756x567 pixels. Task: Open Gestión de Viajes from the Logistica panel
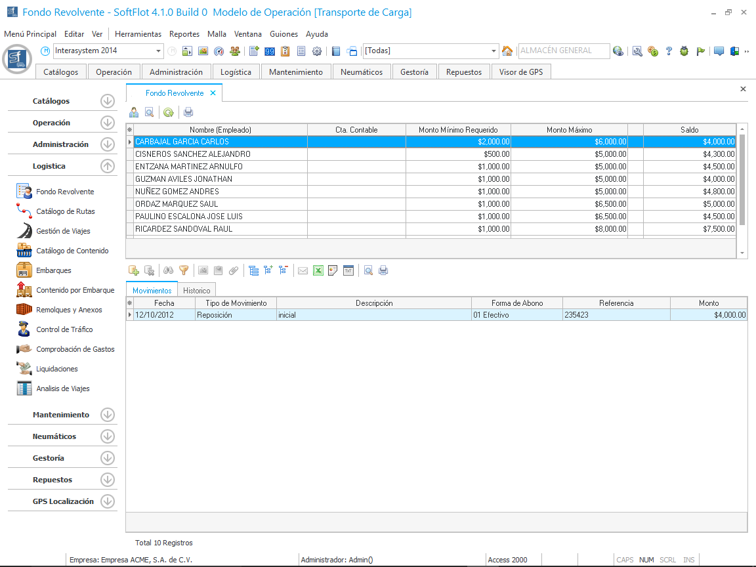(63, 231)
